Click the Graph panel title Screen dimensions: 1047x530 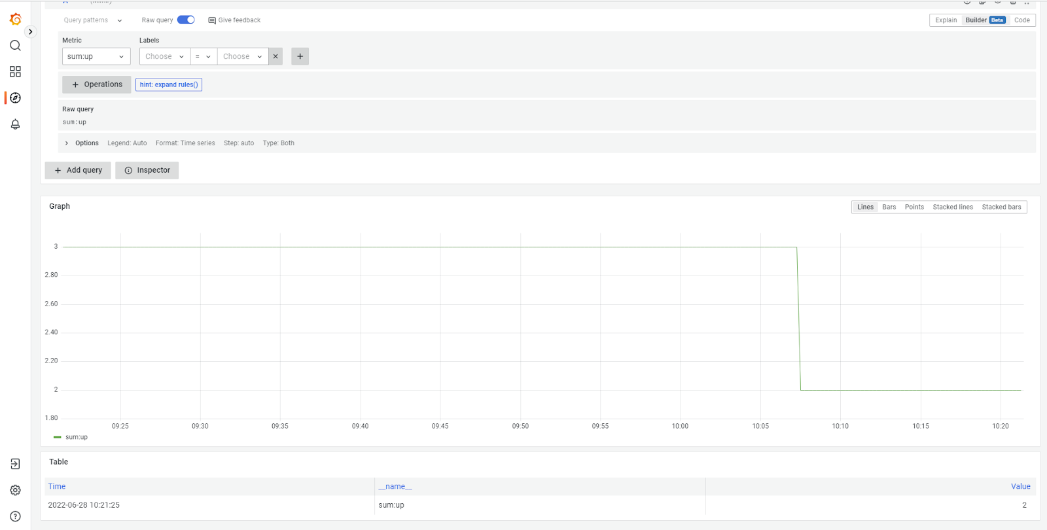pyautogui.click(x=60, y=206)
